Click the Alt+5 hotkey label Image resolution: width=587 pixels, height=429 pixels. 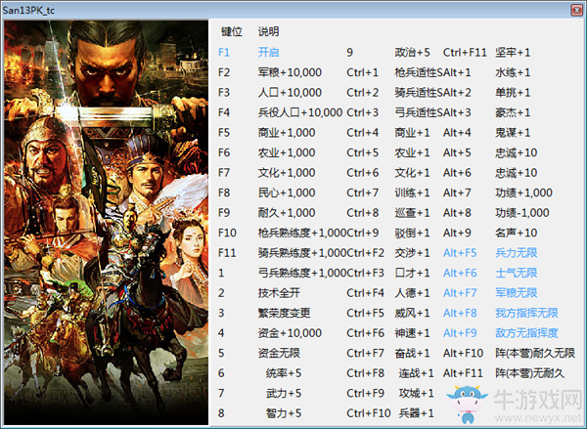tap(457, 152)
